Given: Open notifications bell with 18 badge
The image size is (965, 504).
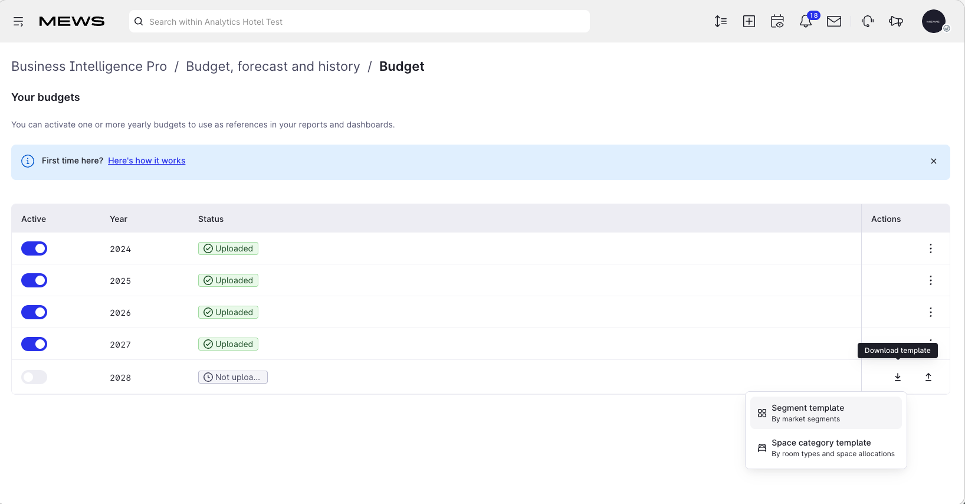Looking at the screenshot, I should (806, 21).
